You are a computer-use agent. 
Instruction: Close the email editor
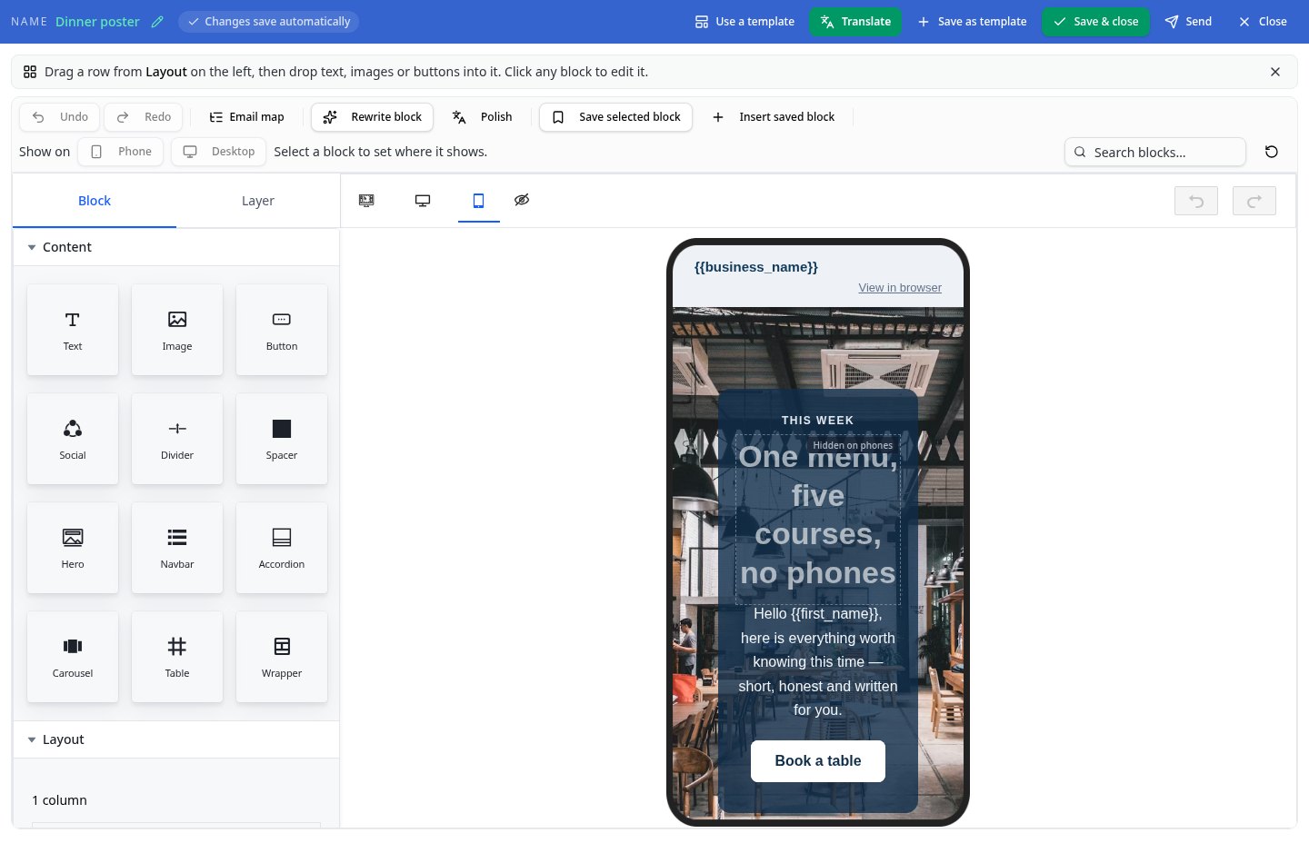(x=1263, y=22)
